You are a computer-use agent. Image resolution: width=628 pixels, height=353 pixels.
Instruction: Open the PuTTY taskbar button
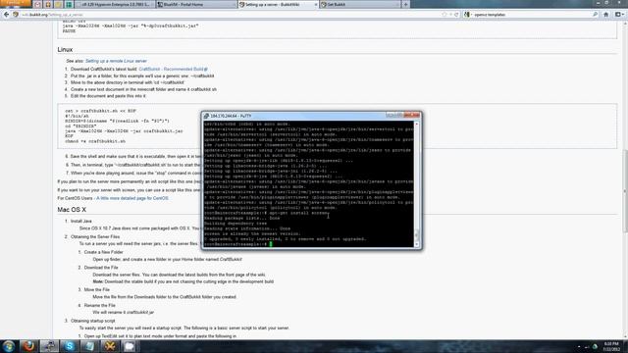pyautogui.click(x=49, y=346)
